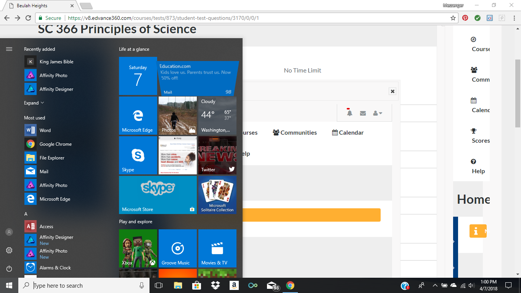The width and height of the screenshot is (521, 293).
Task: Launch Word from Most used list
Action: click(x=45, y=130)
